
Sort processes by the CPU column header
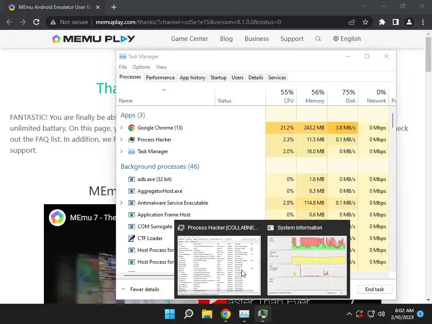tap(281, 96)
